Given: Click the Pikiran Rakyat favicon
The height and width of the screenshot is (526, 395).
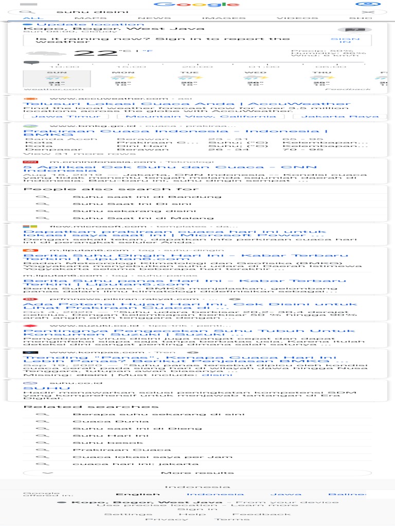Looking at the screenshot, I should click(30, 299).
